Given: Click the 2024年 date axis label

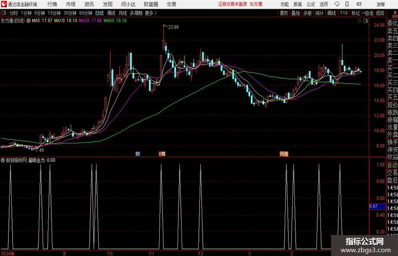Looking at the screenshot, I should click(x=8, y=253).
